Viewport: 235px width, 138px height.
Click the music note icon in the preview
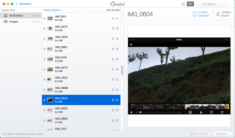pos(222,112)
